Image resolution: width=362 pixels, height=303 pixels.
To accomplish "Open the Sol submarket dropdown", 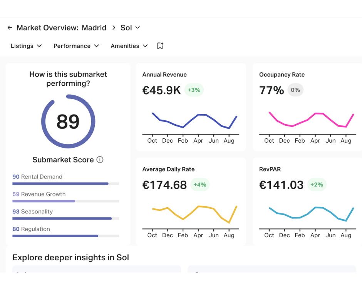I will point(130,28).
